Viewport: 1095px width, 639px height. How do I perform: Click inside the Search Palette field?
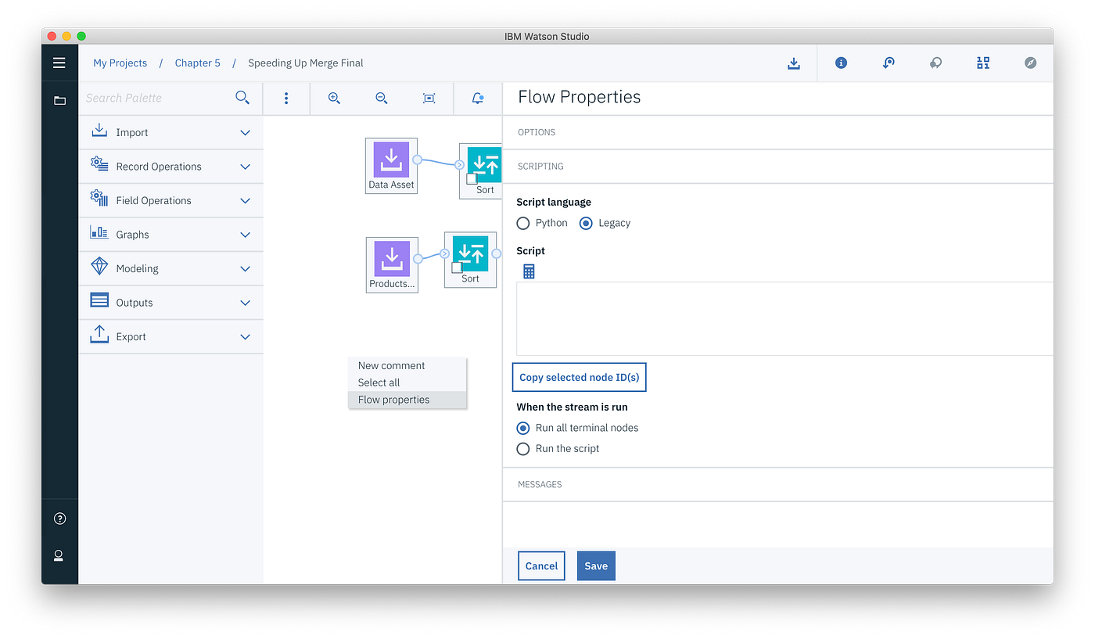pyautogui.click(x=156, y=98)
